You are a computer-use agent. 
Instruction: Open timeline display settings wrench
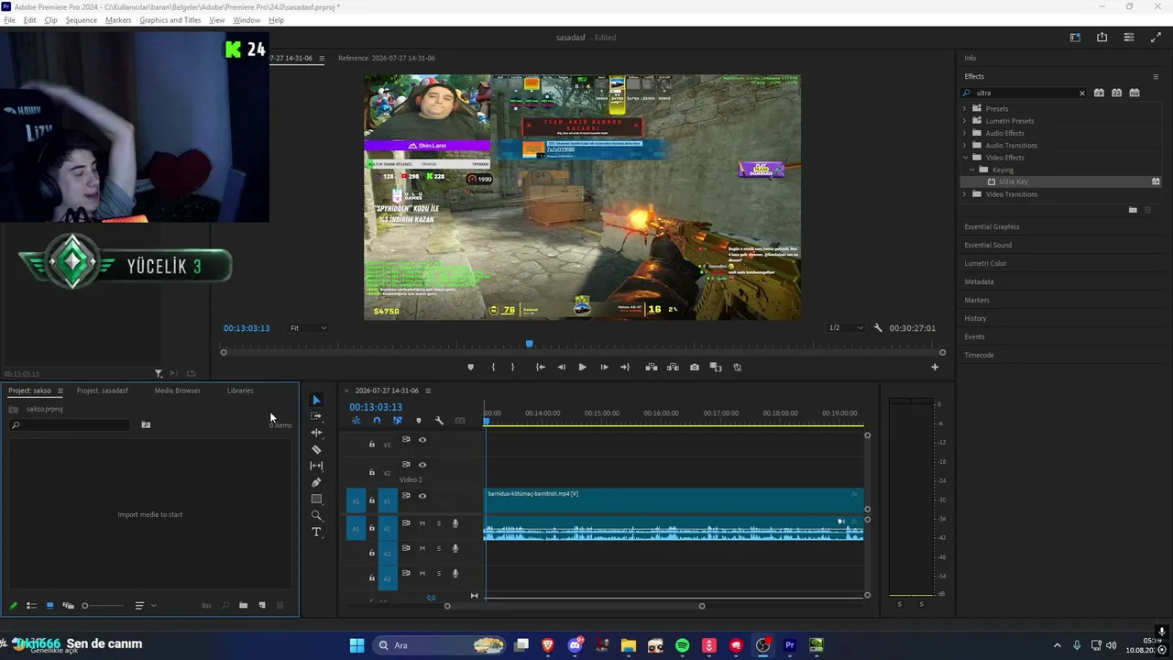tap(439, 421)
